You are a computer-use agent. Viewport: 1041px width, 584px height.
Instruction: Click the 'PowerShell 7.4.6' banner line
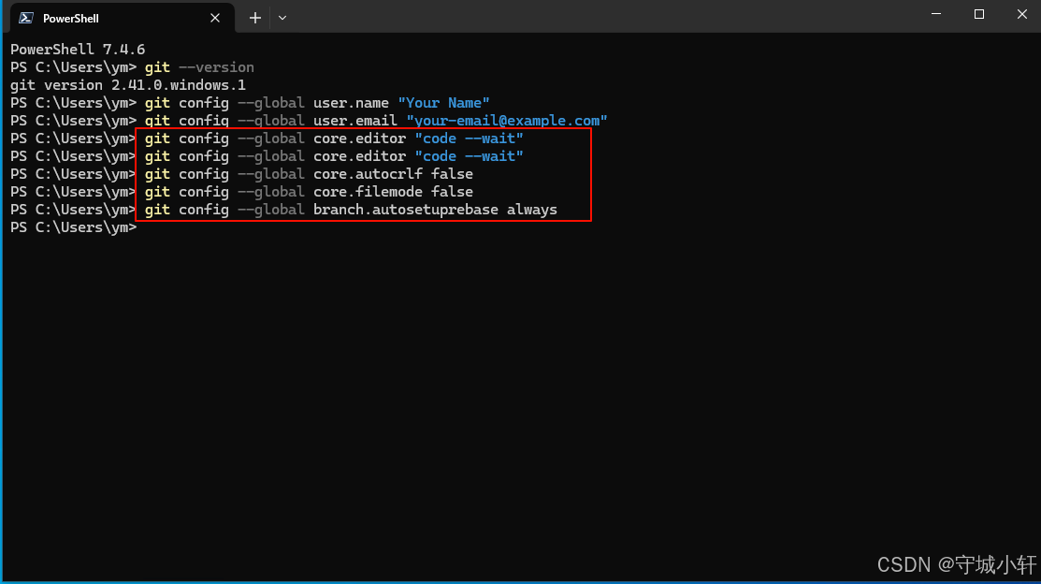[x=78, y=50]
